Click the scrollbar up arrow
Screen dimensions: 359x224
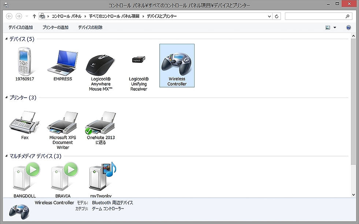click(353, 36)
